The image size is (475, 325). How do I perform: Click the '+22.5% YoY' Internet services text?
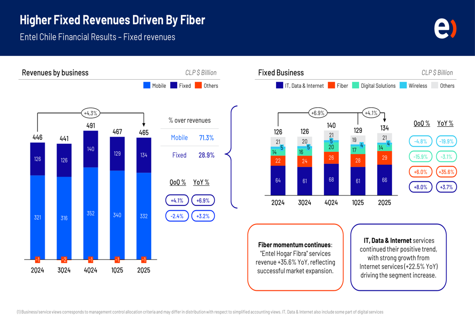(421, 267)
